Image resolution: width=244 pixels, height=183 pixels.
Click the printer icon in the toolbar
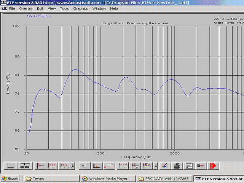[177, 165]
